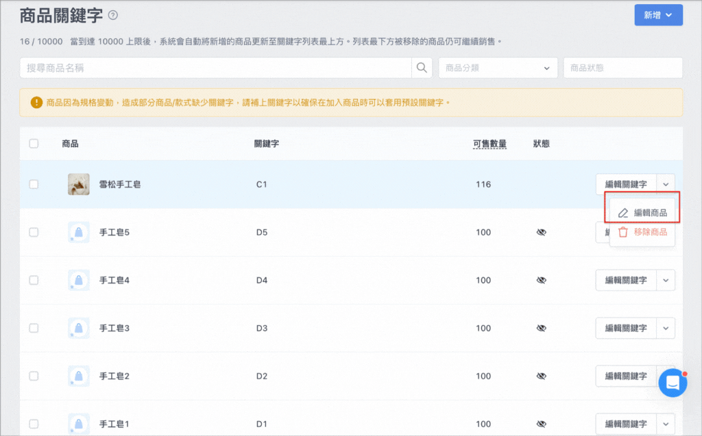Open the 新增 dropdown button
This screenshot has height=436, width=702.
[658, 15]
